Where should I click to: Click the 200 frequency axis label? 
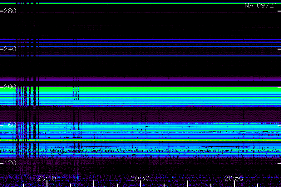(x=10, y=87)
